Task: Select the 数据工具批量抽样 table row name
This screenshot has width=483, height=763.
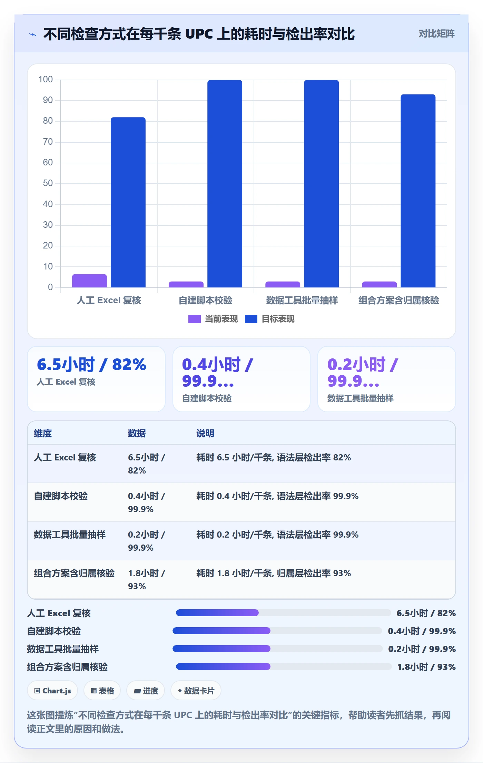Action: click(70, 535)
